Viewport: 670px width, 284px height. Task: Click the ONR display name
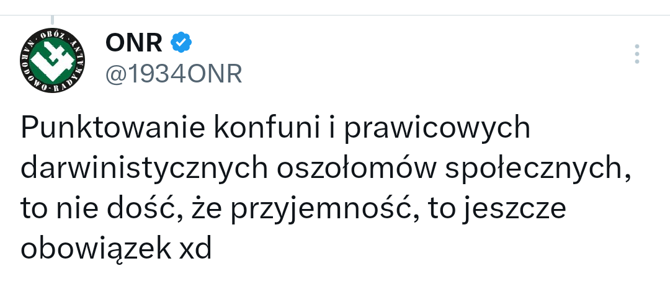click(x=134, y=43)
